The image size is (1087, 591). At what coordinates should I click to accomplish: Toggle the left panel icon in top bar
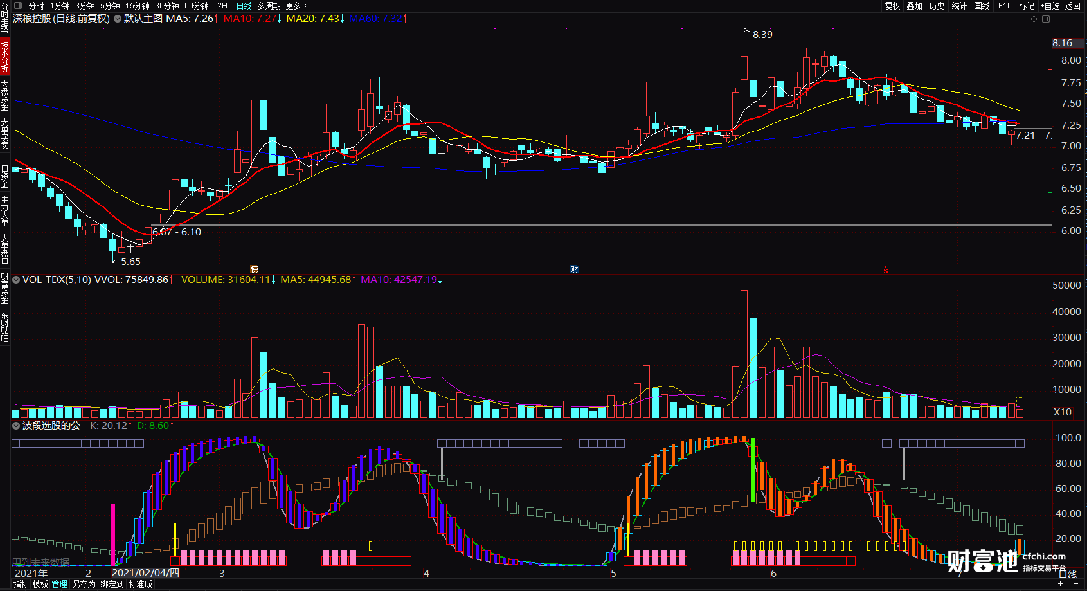tap(18, 5)
